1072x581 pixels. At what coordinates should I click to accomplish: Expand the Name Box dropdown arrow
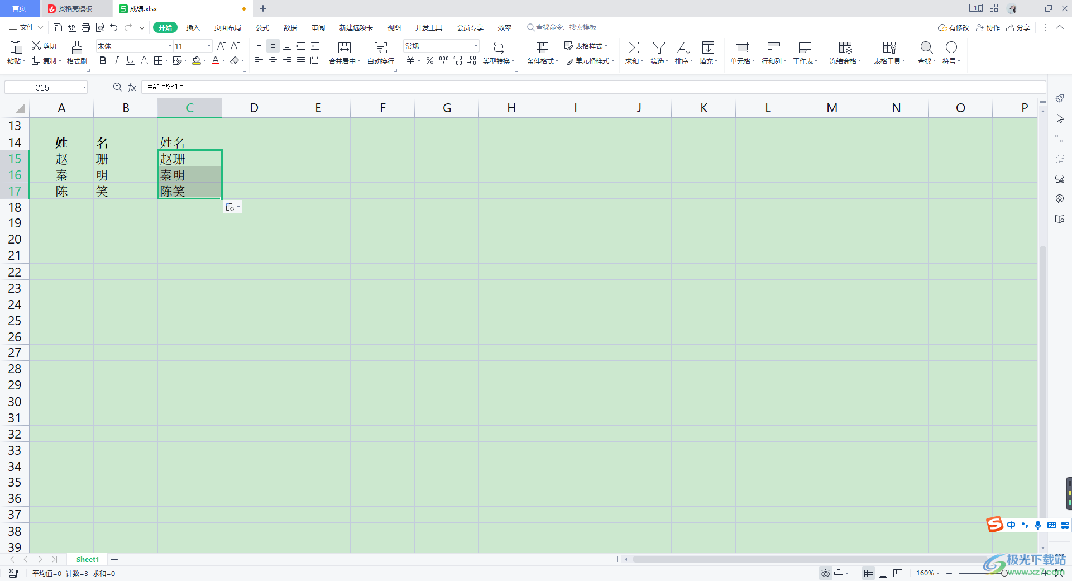click(x=84, y=87)
